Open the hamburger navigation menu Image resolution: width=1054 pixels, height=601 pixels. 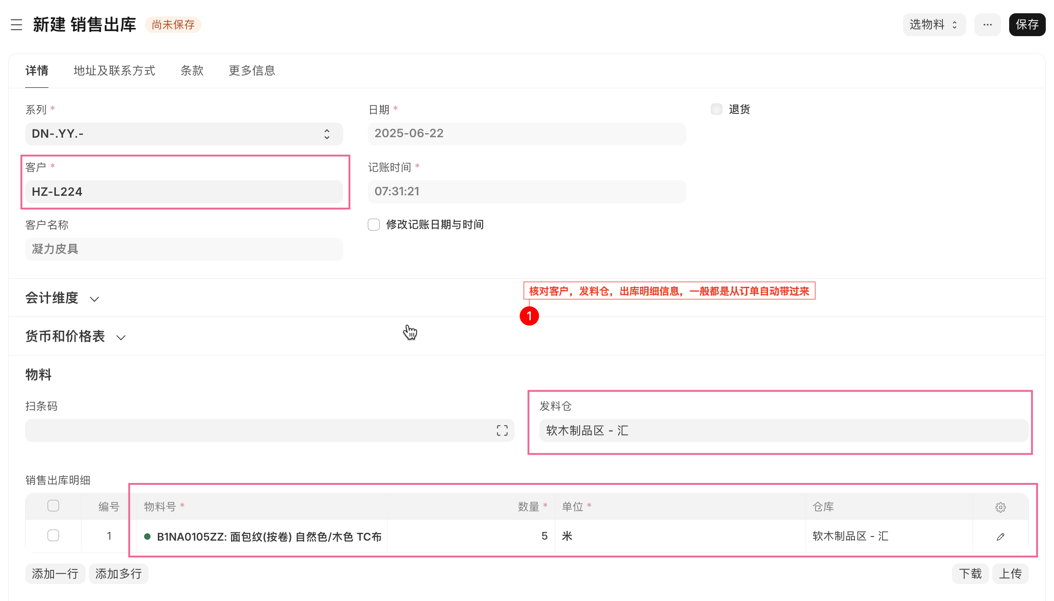coord(16,25)
